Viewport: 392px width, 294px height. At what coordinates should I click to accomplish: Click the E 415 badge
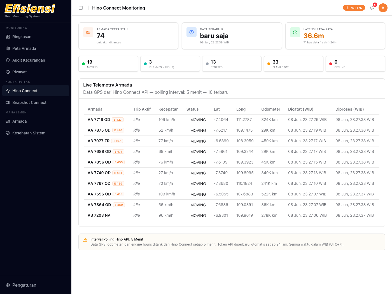pos(118,194)
